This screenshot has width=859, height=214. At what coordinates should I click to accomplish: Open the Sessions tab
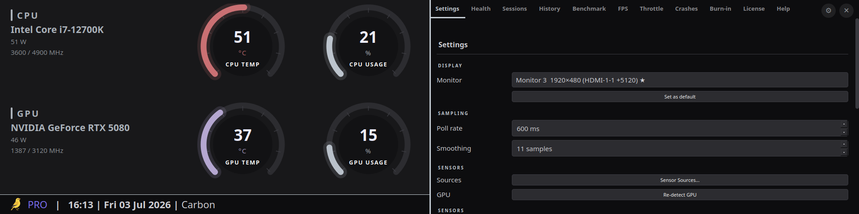coord(515,8)
